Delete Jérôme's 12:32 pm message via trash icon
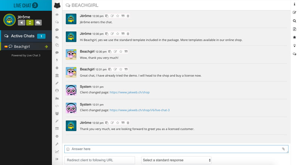Viewport: 299px width, 165px height. (x=128, y=123)
